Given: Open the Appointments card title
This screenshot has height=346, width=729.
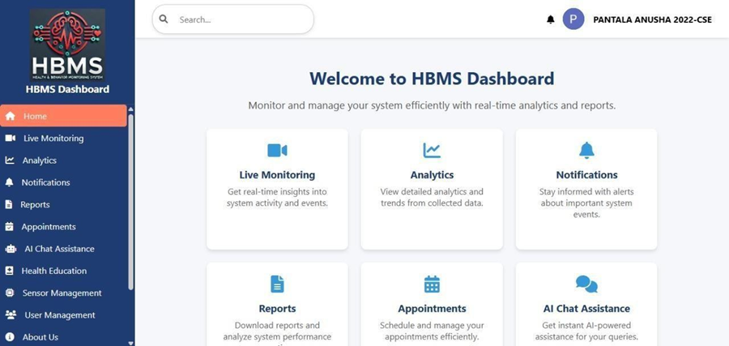Looking at the screenshot, I should click(x=432, y=309).
